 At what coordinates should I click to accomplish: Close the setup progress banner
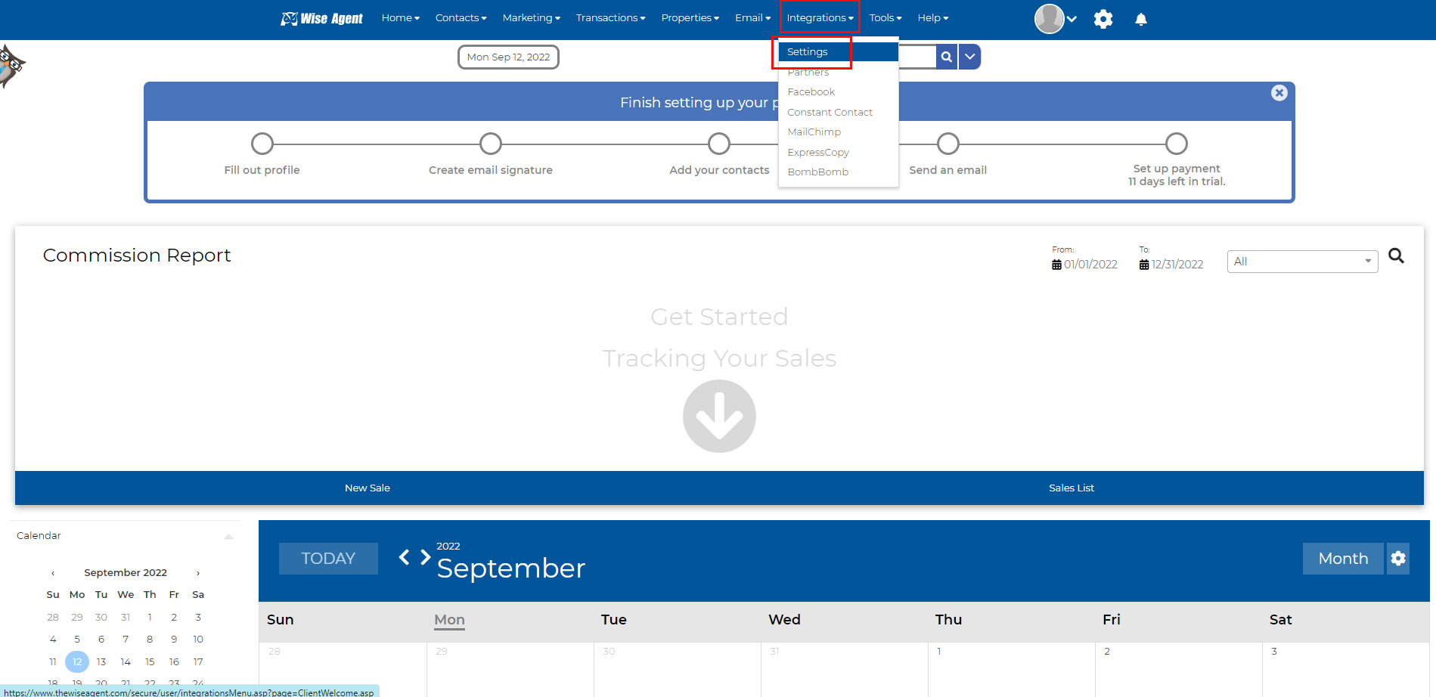1279,93
